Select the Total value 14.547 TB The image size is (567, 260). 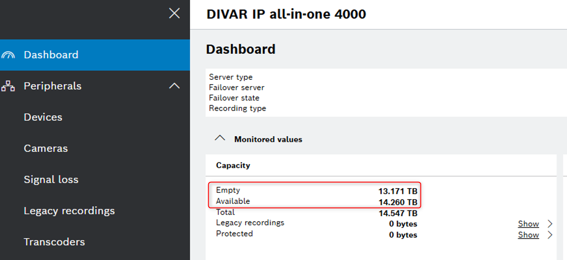click(x=398, y=213)
